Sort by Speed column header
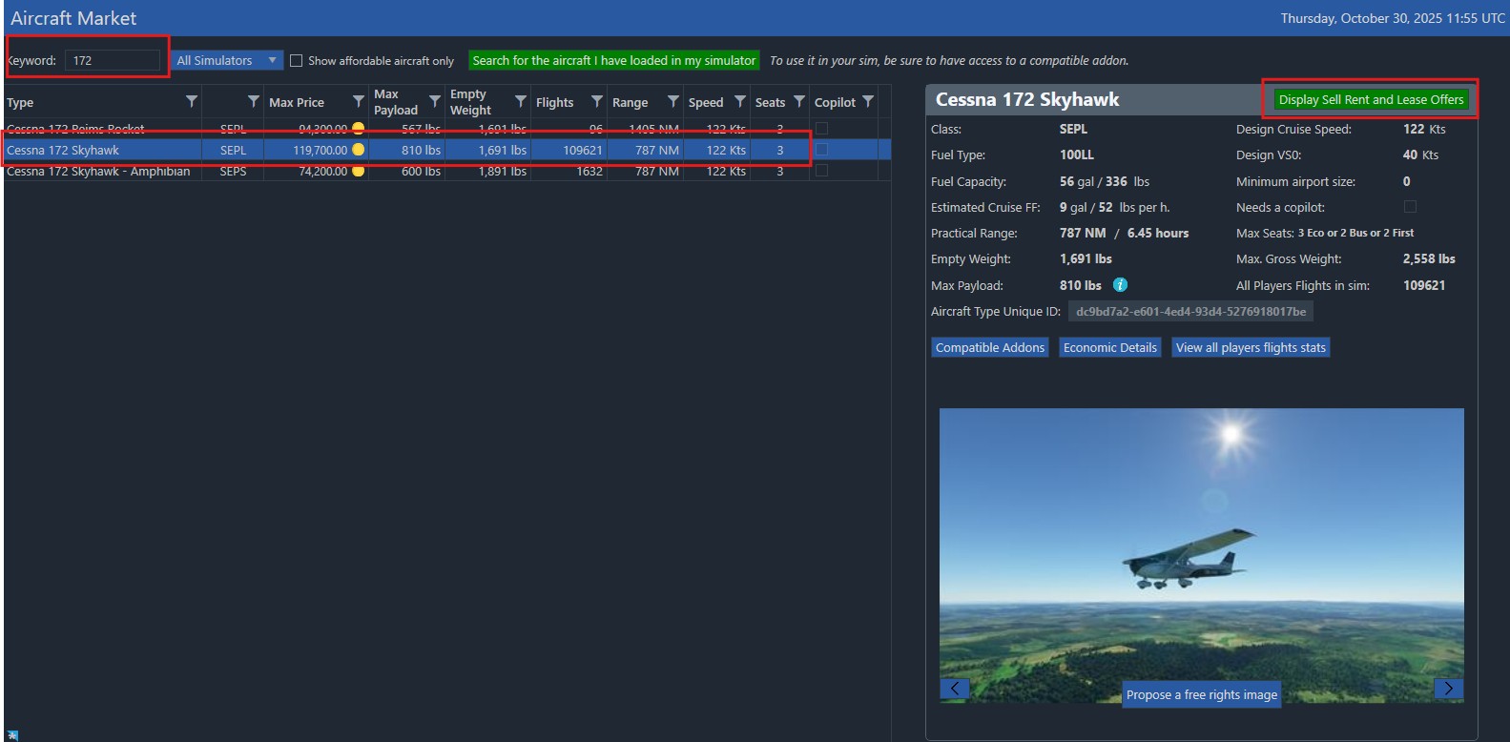Viewport: 1510px width, 742px height. click(706, 102)
